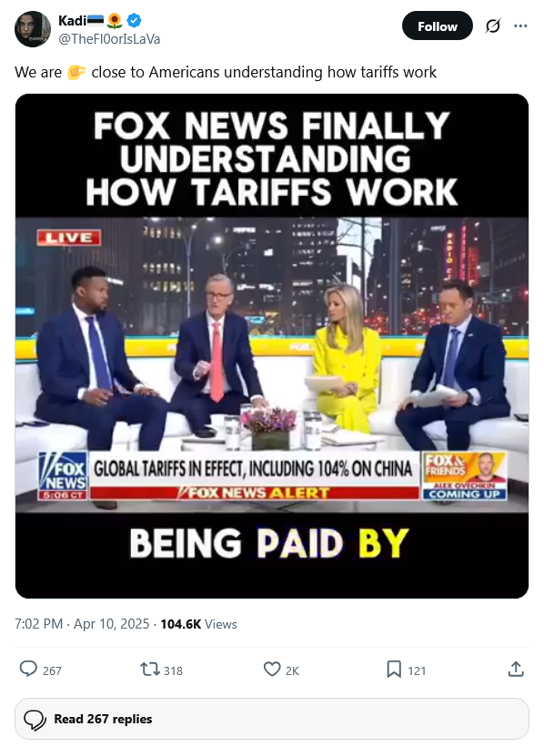Click the blue verified checkmark badge

pyautogui.click(x=135, y=20)
